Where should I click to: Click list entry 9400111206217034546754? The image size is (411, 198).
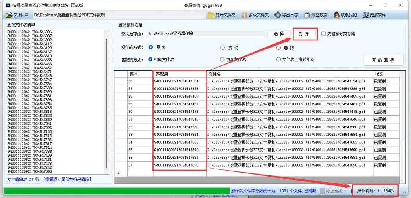pyautogui.click(x=30, y=104)
